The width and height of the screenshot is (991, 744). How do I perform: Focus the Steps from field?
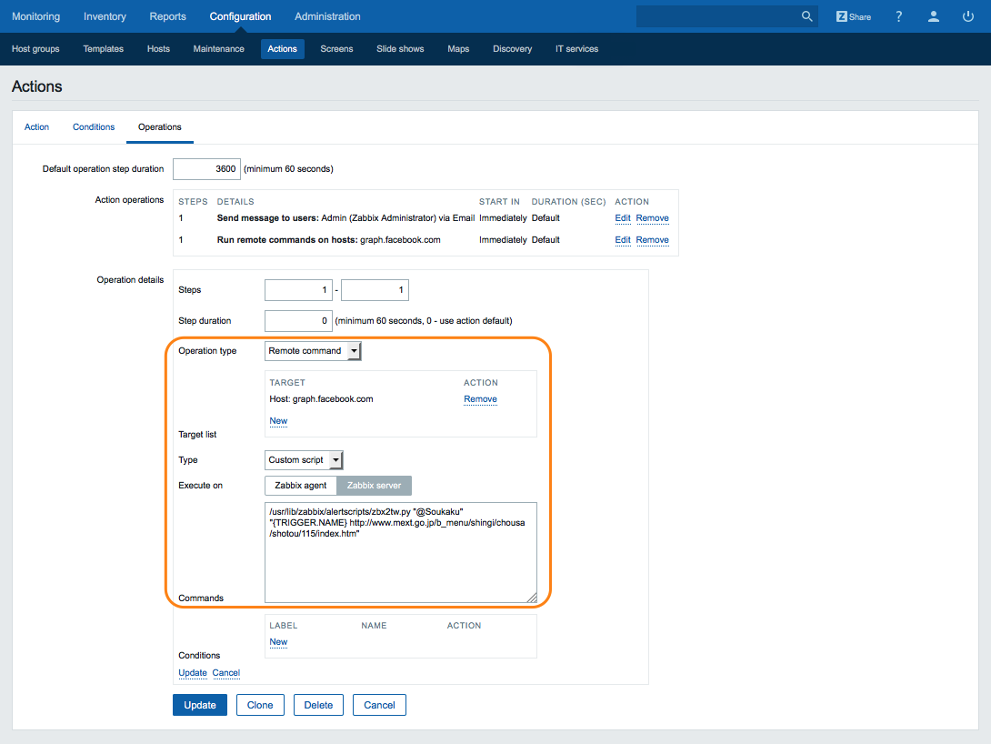coord(298,290)
